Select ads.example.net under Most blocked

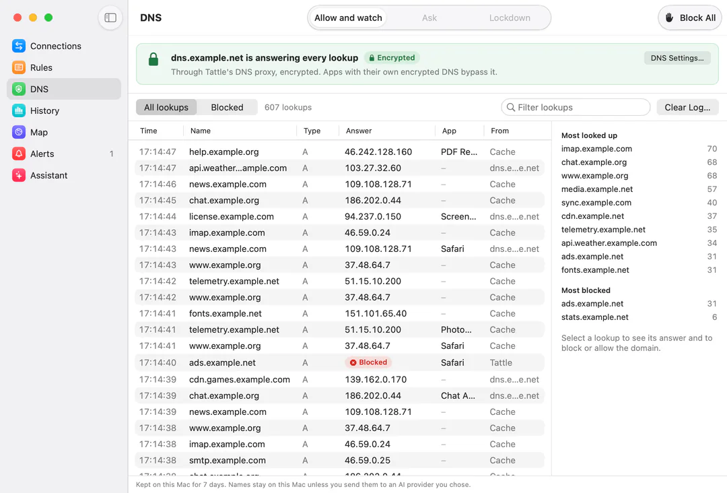[x=639, y=304]
